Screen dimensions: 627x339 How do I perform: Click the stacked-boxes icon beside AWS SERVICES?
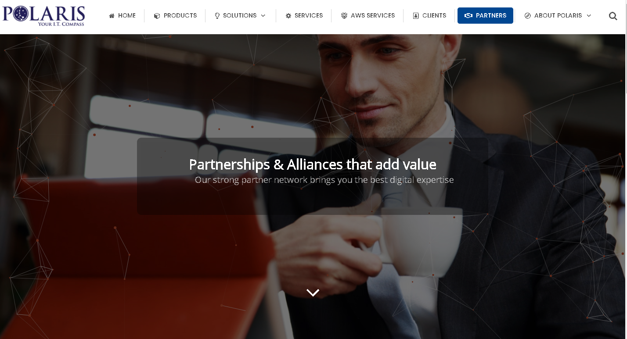tap(344, 16)
